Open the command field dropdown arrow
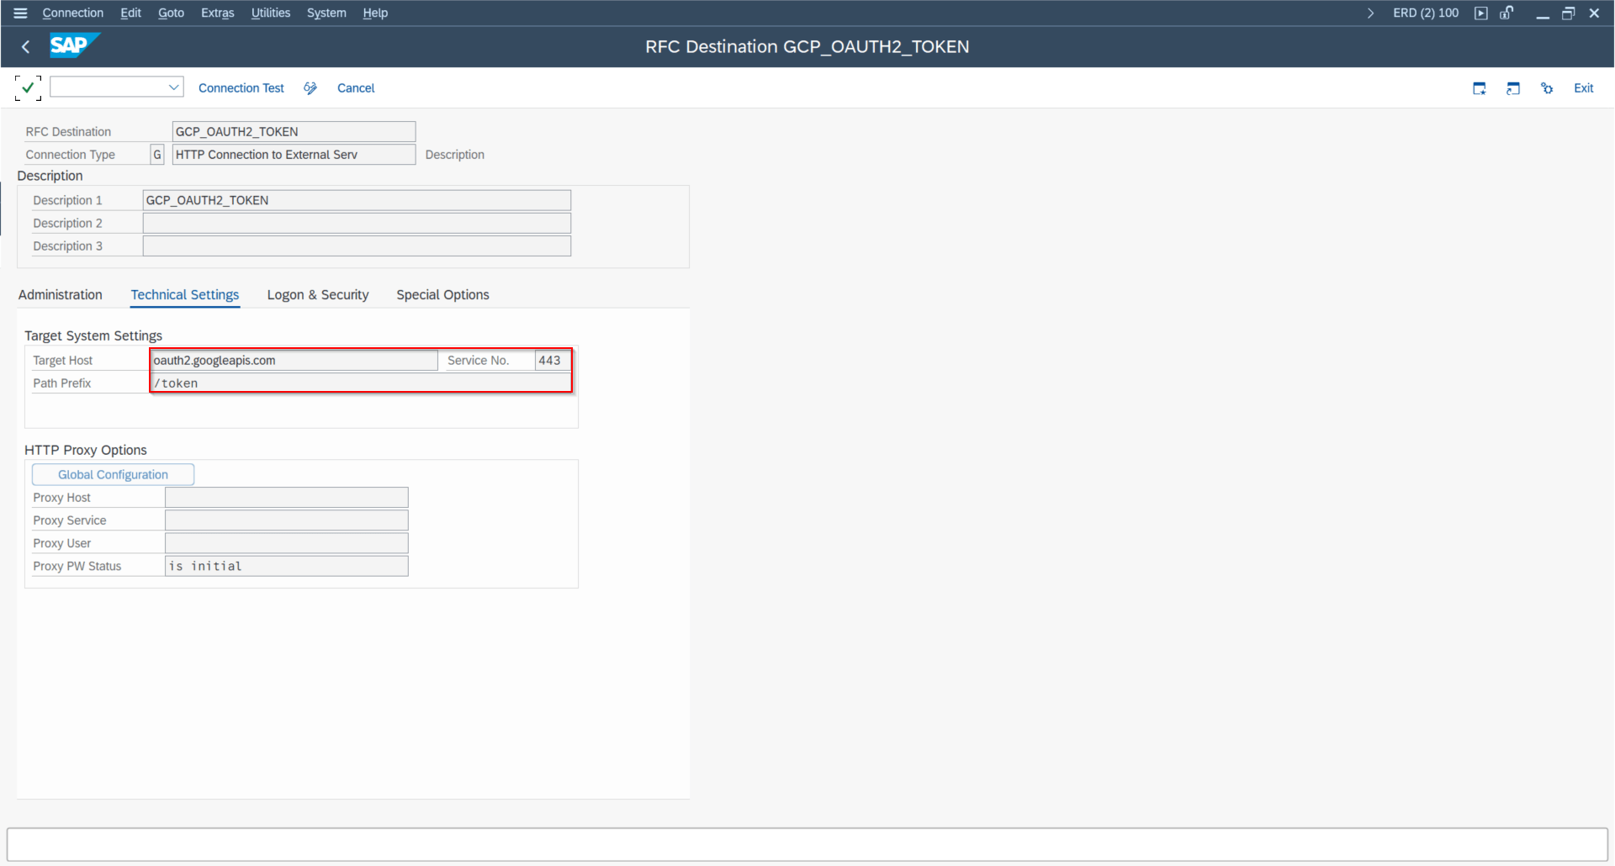The width and height of the screenshot is (1615, 866). (x=174, y=87)
